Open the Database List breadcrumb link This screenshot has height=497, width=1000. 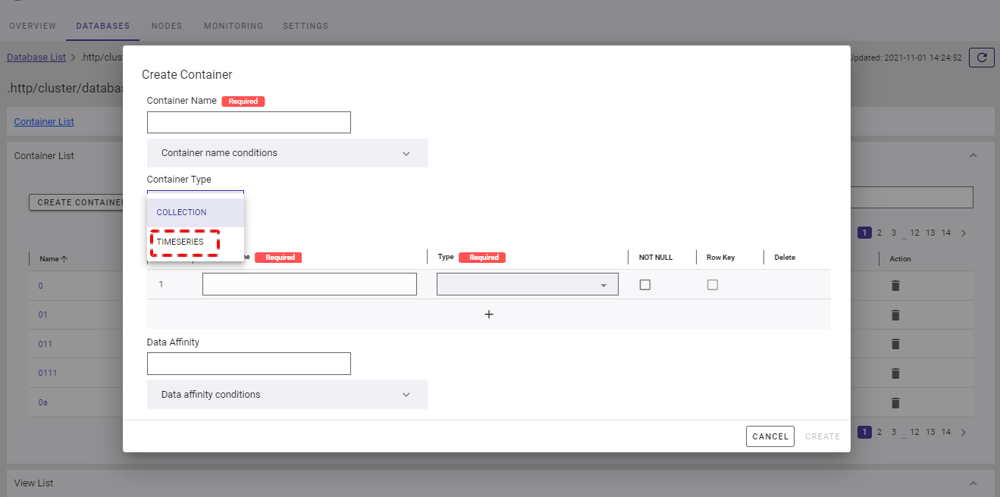(36, 57)
